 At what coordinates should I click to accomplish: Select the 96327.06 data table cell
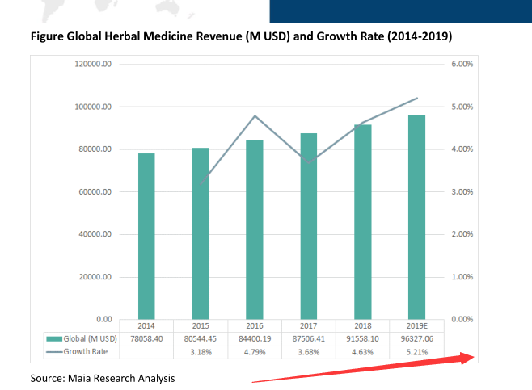point(417,338)
